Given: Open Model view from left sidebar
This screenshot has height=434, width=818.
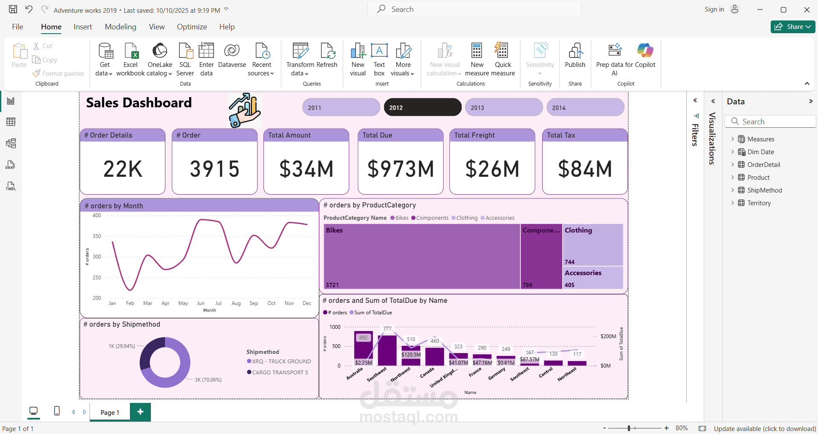Looking at the screenshot, I should tap(11, 144).
